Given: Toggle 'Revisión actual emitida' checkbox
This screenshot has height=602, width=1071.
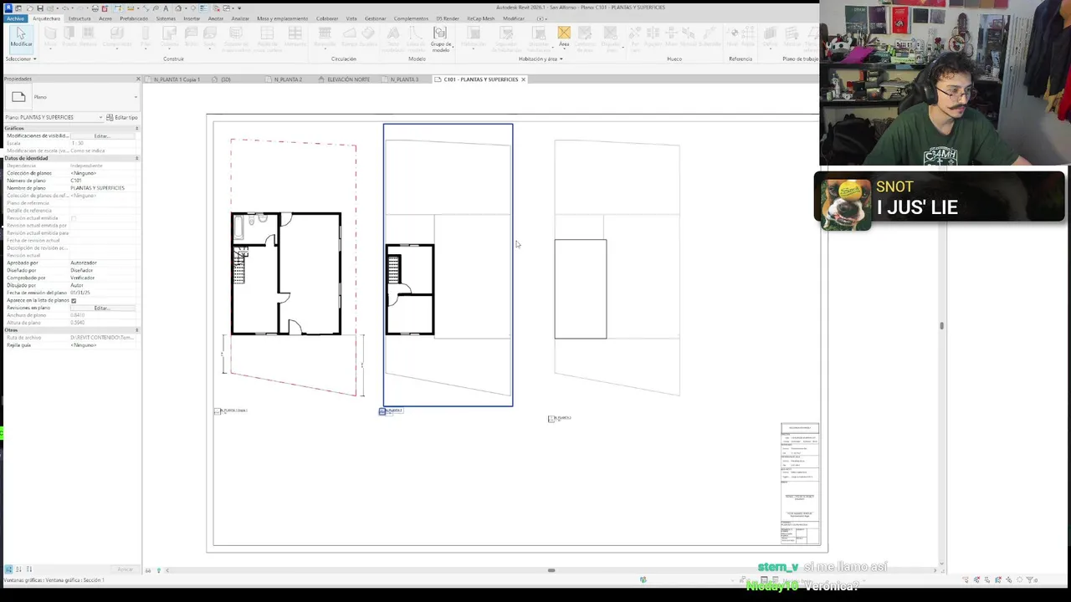Looking at the screenshot, I should pyautogui.click(x=74, y=218).
